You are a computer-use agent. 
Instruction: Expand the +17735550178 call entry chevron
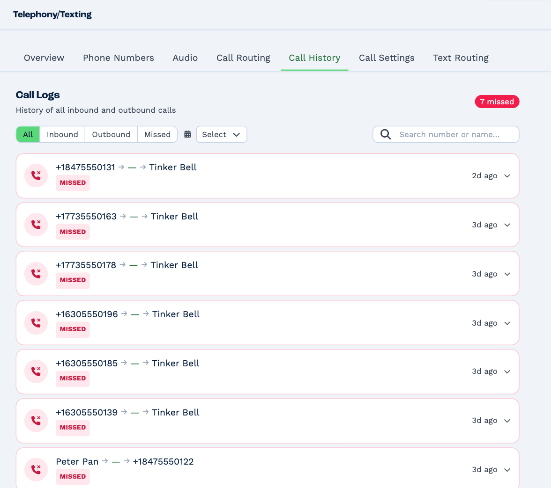(x=507, y=274)
